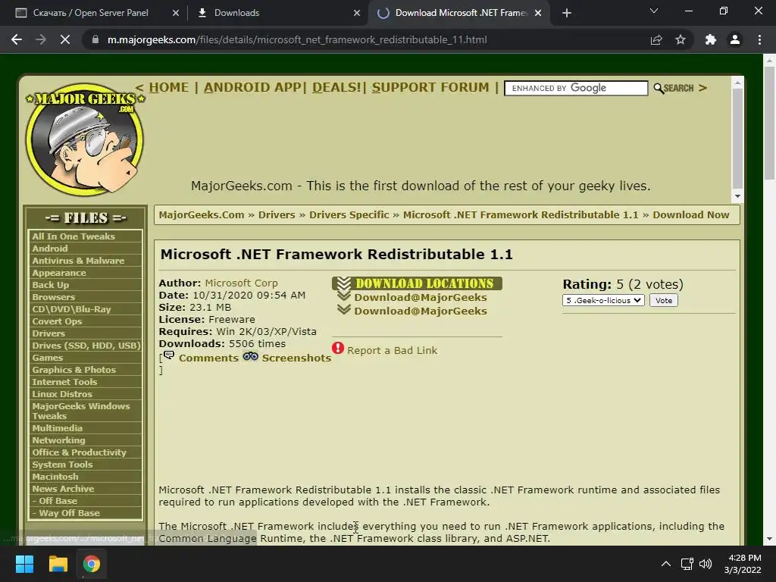The width and height of the screenshot is (776, 582).
Task: Click the browser forward arrow
Action: (x=41, y=39)
